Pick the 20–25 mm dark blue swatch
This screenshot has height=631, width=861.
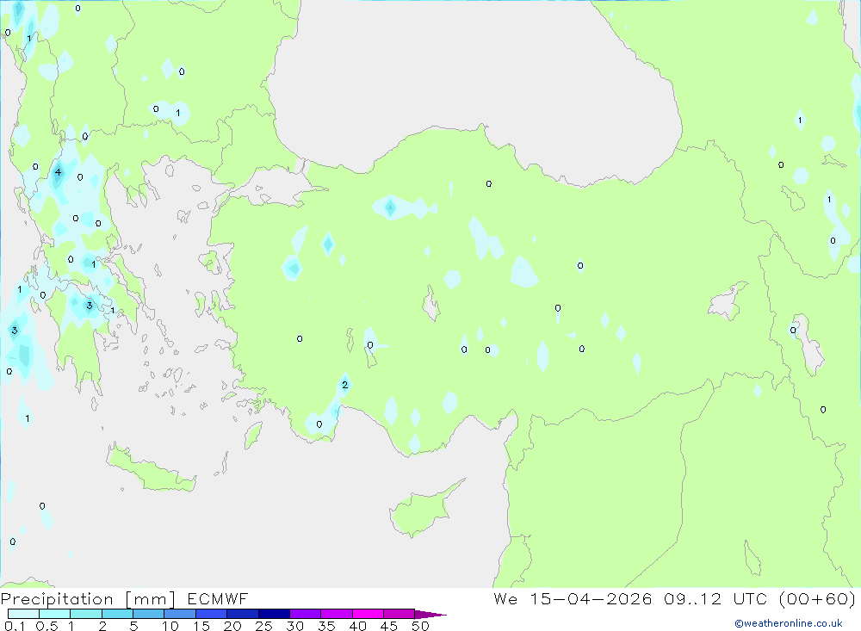coord(242,614)
